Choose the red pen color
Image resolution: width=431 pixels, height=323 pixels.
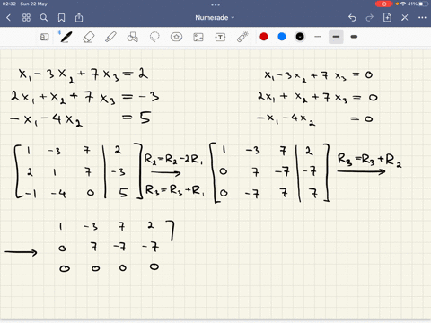[264, 37]
